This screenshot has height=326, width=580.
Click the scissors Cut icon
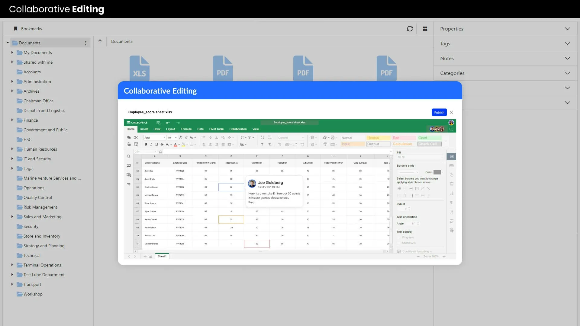pos(136,138)
